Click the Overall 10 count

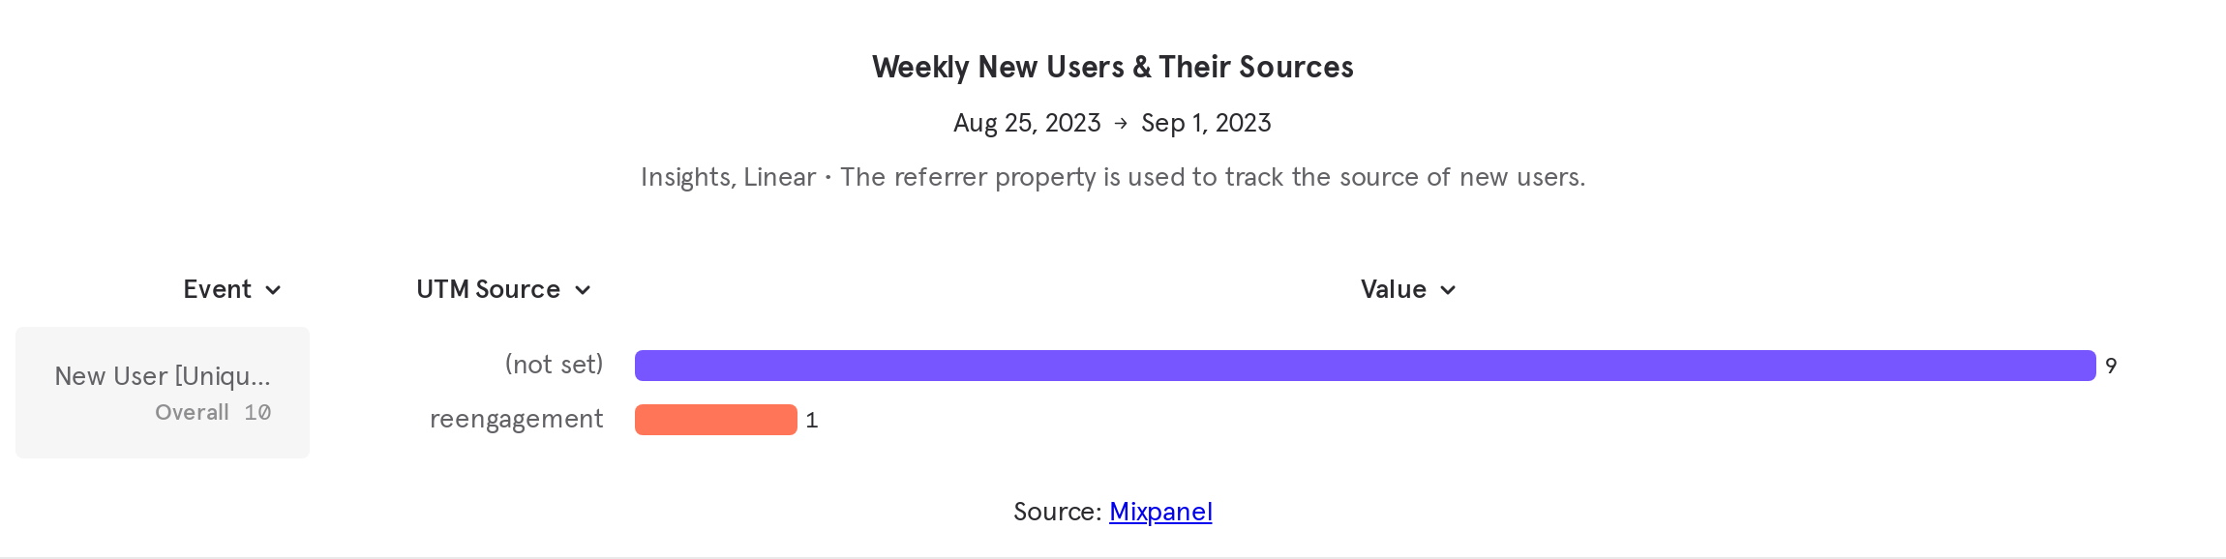coord(214,412)
